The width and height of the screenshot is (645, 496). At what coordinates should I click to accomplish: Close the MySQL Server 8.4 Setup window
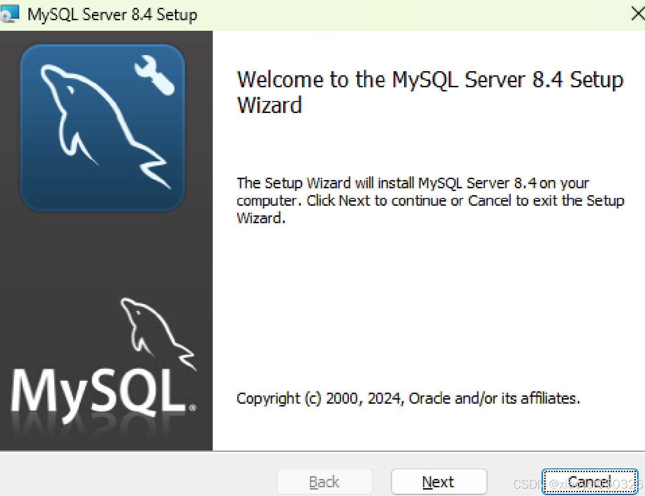tap(638, 14)
